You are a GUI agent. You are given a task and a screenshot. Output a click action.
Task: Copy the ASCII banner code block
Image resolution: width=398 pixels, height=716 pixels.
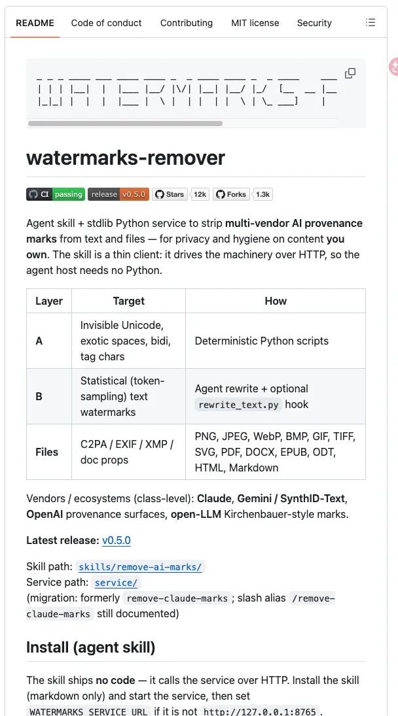[x=350, y=73]
